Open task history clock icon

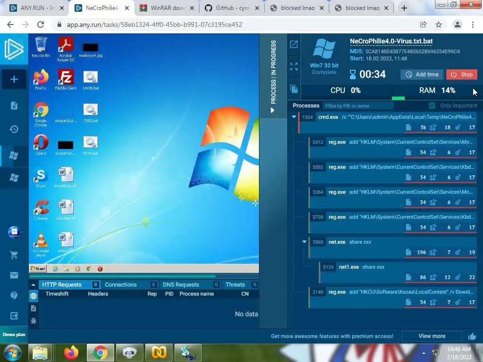pos(14,129)
